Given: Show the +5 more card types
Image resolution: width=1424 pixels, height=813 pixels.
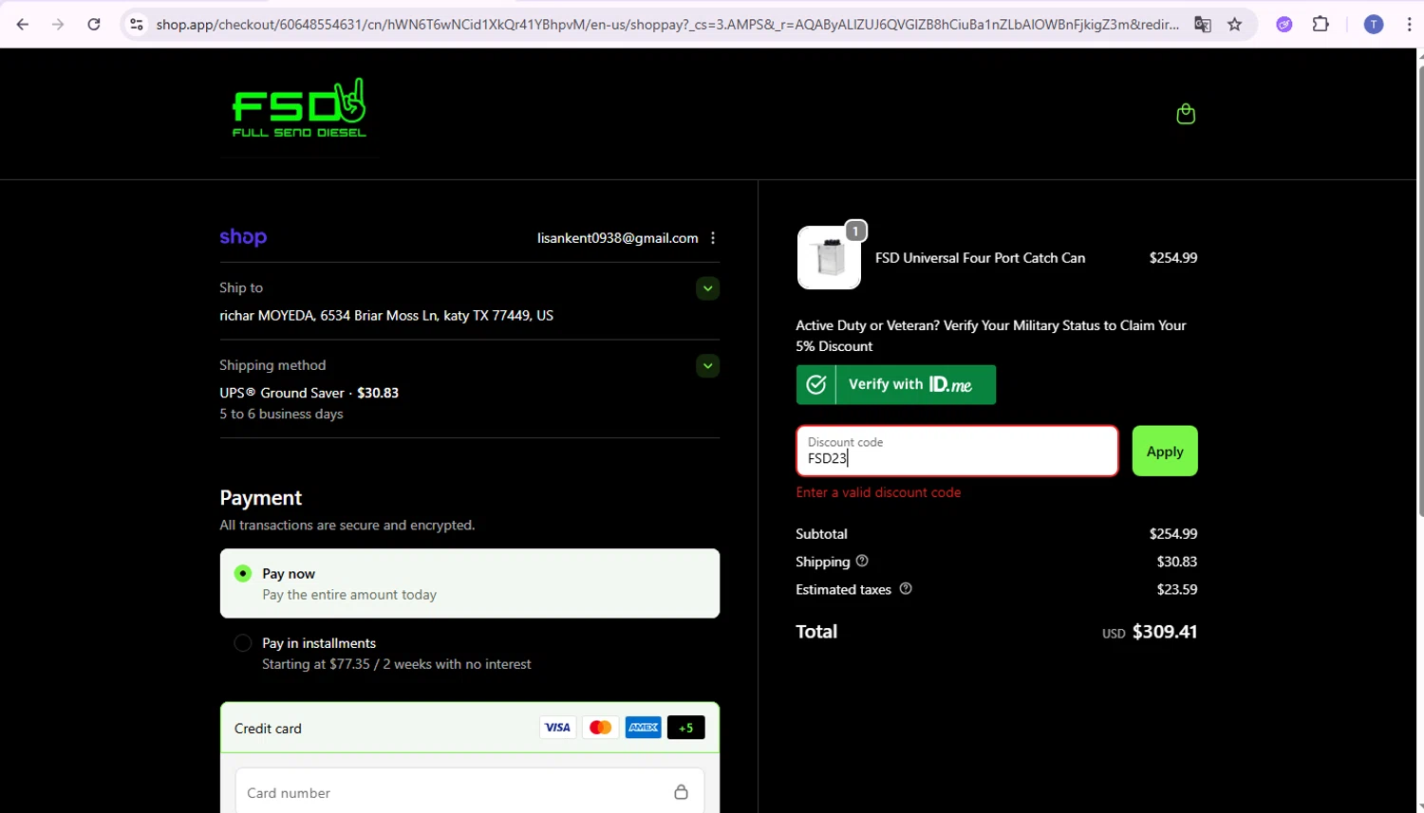Looking at the screenshot, I should 685,728.
